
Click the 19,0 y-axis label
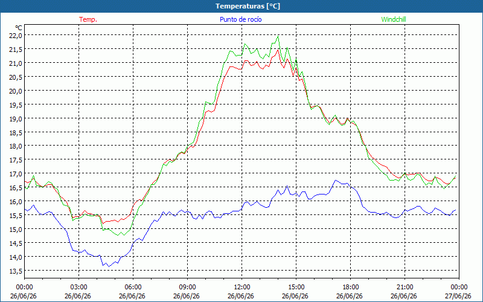point(16,118)
